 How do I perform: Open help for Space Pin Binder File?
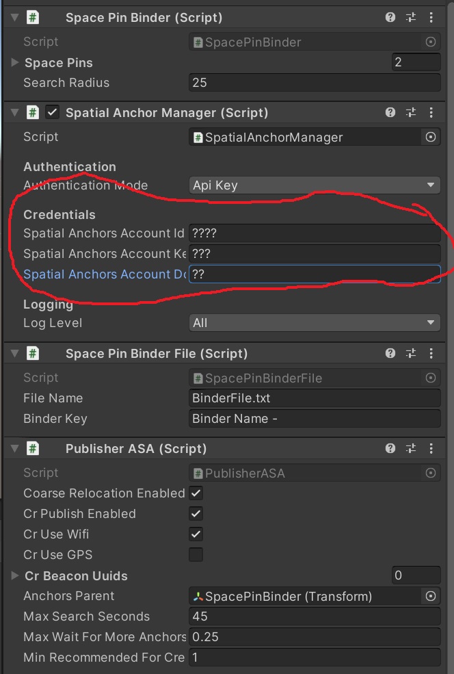[390, 353]
